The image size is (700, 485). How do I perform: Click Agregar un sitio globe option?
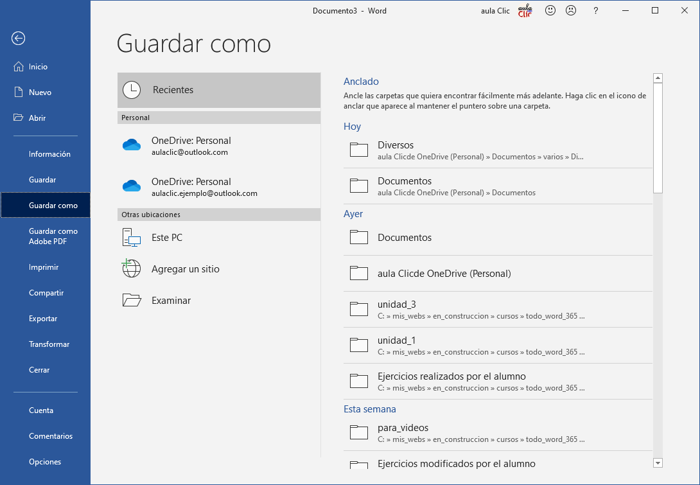click(185, 269)
